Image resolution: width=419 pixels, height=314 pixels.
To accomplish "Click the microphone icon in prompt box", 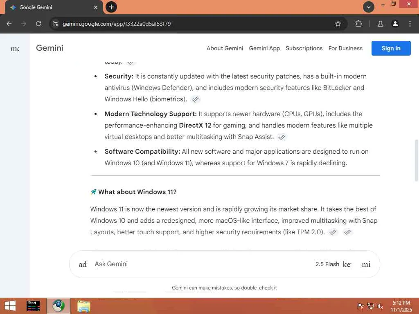I will 366,265.
